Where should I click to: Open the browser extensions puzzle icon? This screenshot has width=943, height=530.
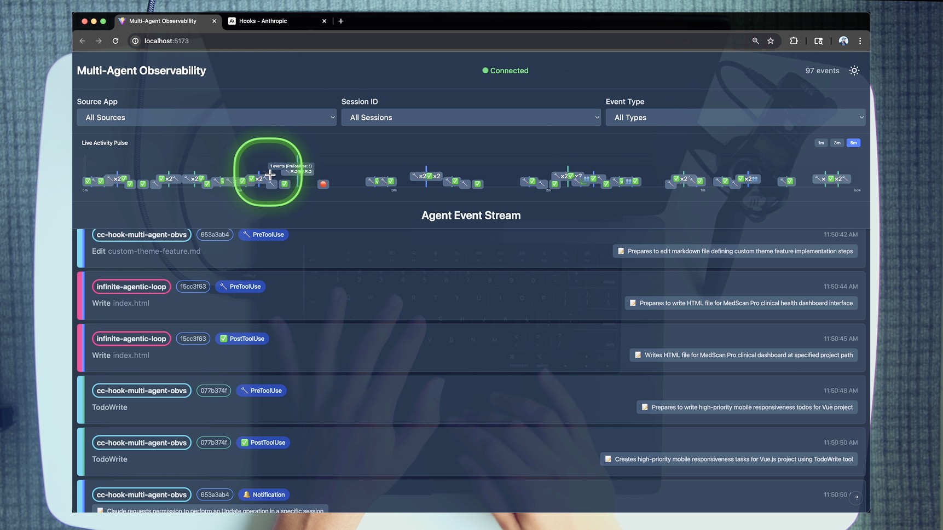point(794,41)
